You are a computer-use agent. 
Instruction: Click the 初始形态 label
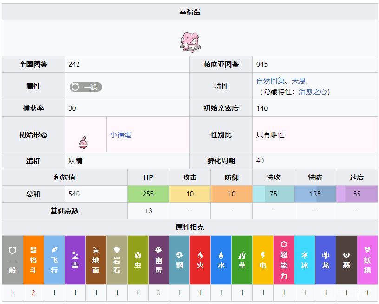(x=33, y=134)
